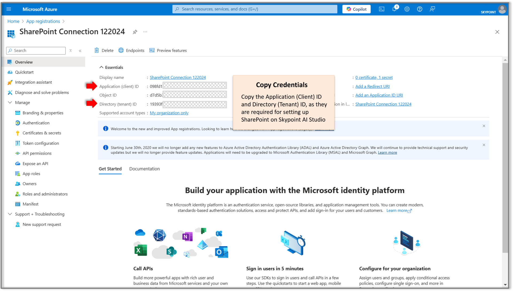Viewport: 513px width, 291px height.
Task: Click the sidebar search field
Action: point(36,51)
